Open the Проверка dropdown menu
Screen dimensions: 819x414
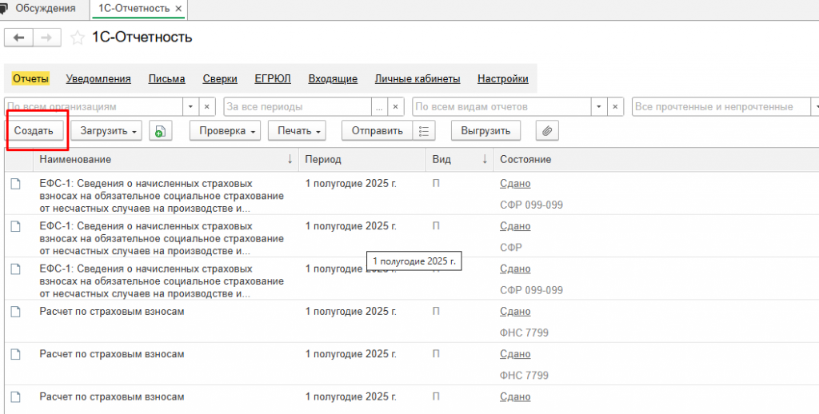pyautogui.click(x=225, y=130)
